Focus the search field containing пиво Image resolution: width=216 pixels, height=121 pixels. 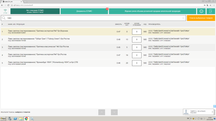(x=94, y=18)
